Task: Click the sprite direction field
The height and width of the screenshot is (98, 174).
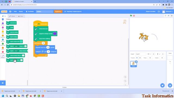Action: pyautogui.click(x=162, y=58)
